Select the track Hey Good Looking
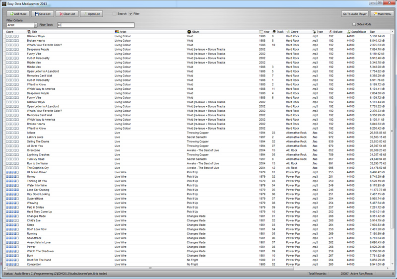Screen dimensions: 397x279 pyautogui.click(x=39, y=194)
